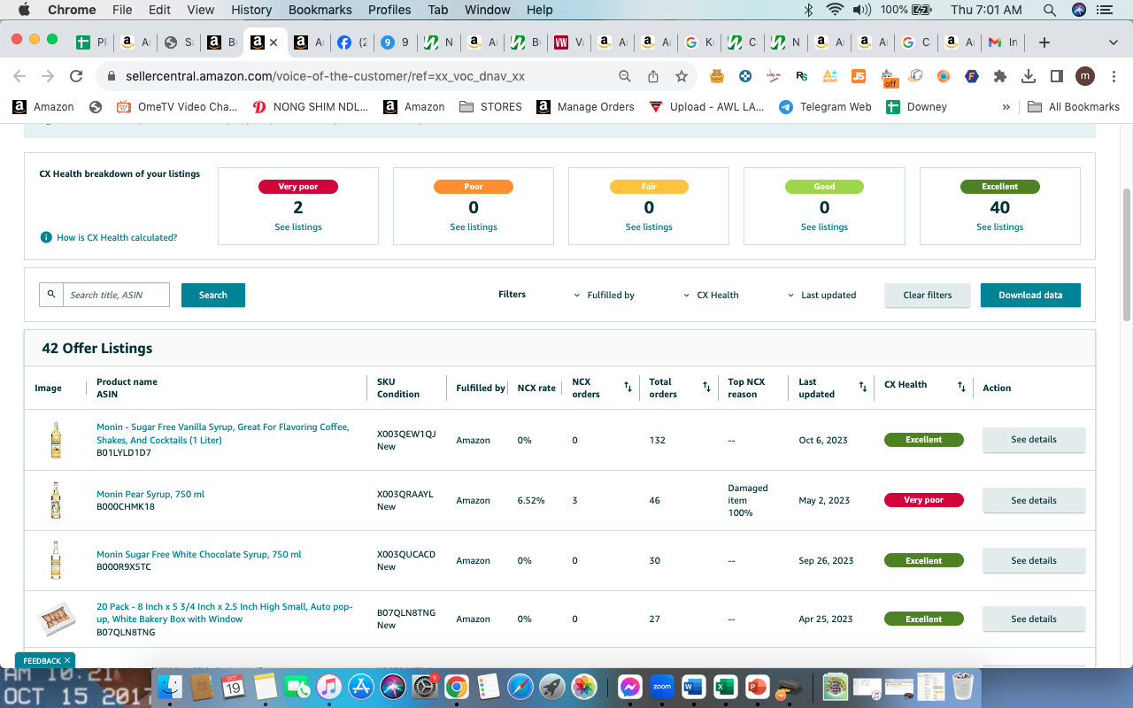This screenshot has height=708, width=1133.
Task: See listings under the Excellent card
Action: (x=1000, y=227)
